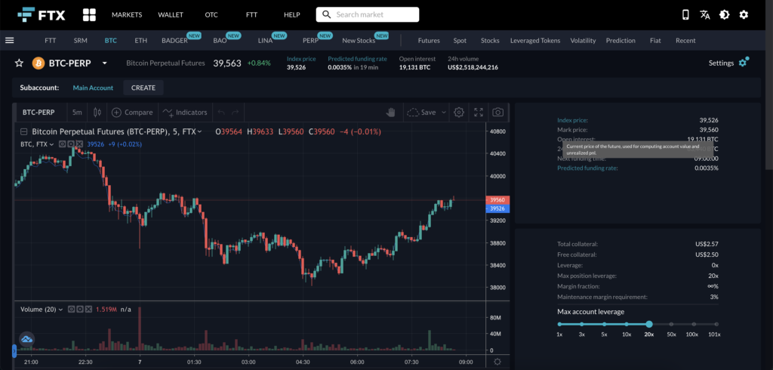
Task: Open the FTT top menu item
Action: tap(251, 15)
